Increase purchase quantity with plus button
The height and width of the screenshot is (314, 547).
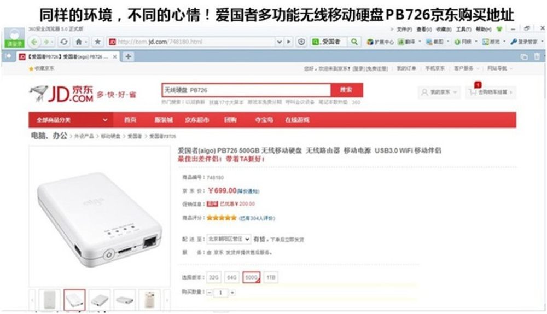coord(232,293)
